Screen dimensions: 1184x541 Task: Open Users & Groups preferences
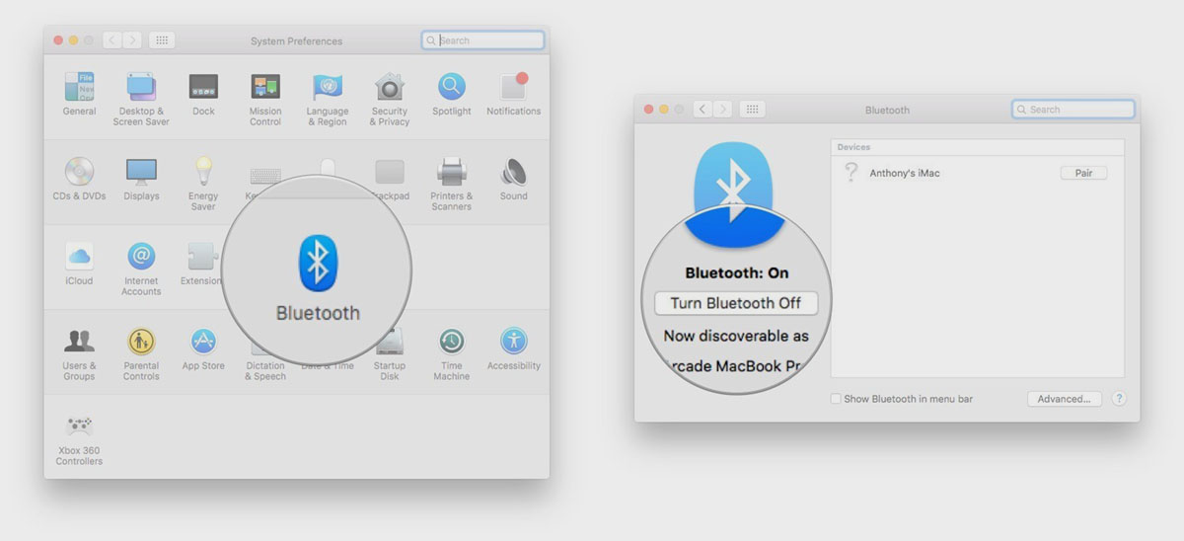79,353
